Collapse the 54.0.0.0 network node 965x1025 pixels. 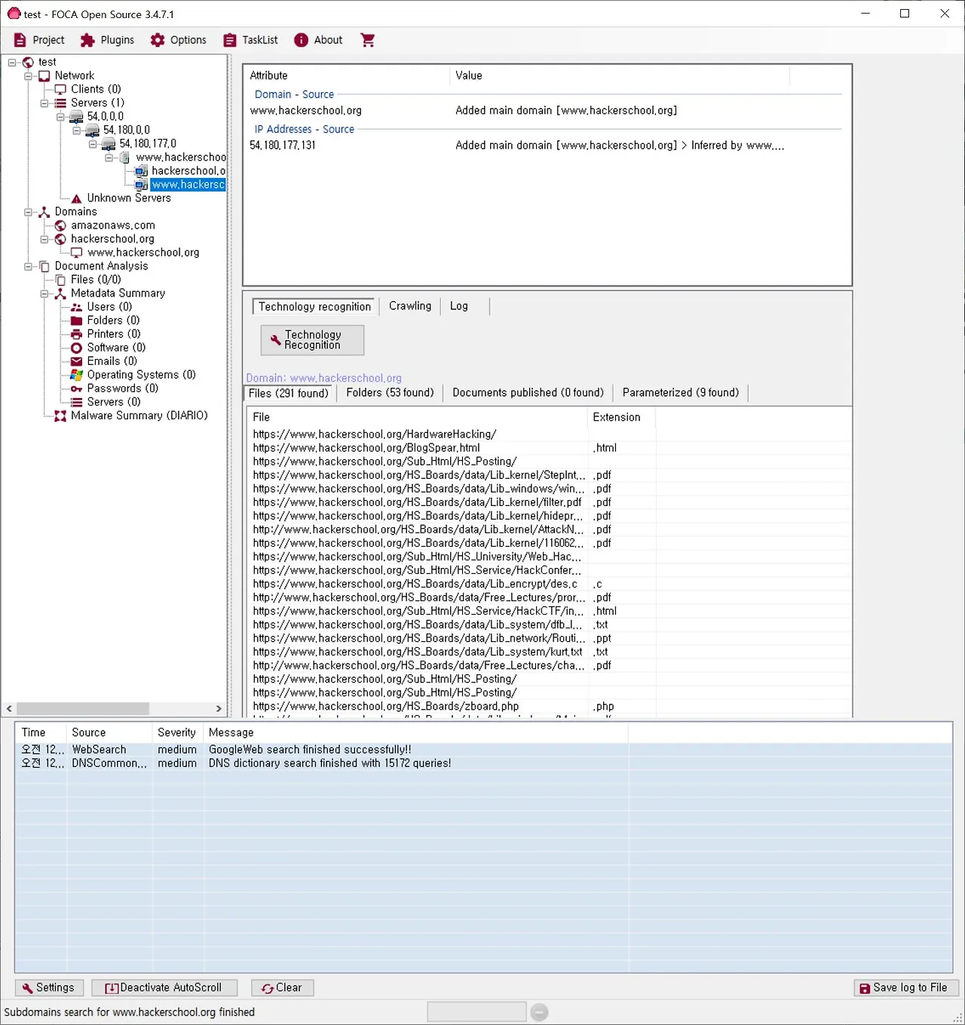click(x=60, y=116)
